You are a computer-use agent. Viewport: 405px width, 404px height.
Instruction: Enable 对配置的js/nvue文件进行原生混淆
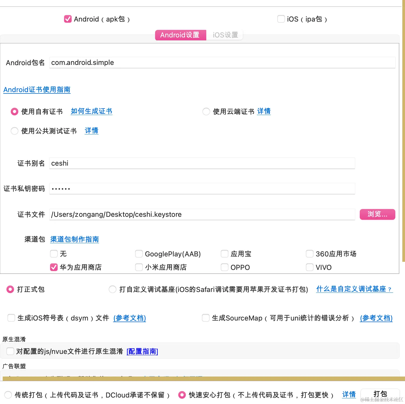point(10,351)
